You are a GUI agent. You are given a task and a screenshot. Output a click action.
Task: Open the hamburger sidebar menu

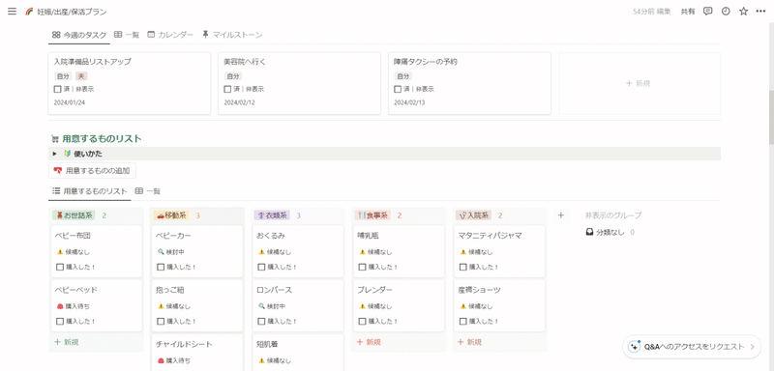[13, 12]
